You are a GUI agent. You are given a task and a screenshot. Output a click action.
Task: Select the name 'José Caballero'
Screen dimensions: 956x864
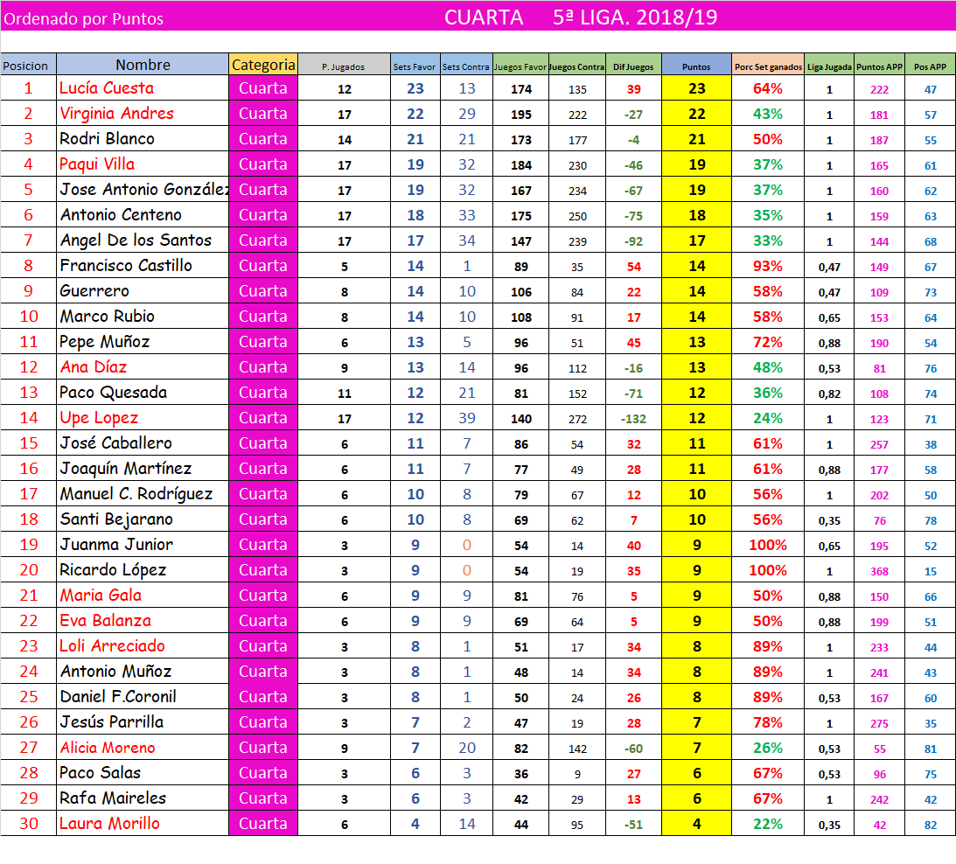click(x=115, y=442)
